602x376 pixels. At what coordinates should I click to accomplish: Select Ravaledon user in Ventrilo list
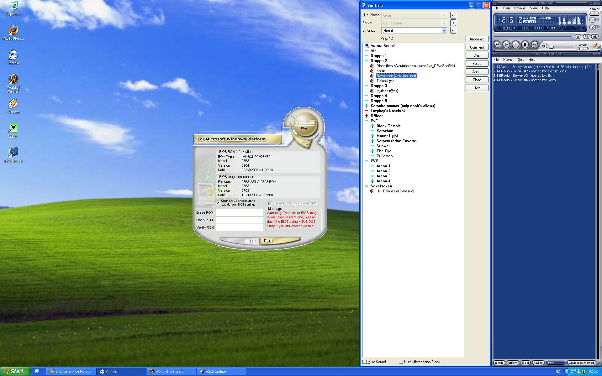tap(396, 76)
